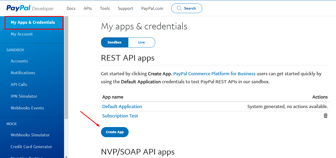This screenshot has width=336, height=158.
Task: Go to PayPal.com link in header
Action: [x=152, y=9]
